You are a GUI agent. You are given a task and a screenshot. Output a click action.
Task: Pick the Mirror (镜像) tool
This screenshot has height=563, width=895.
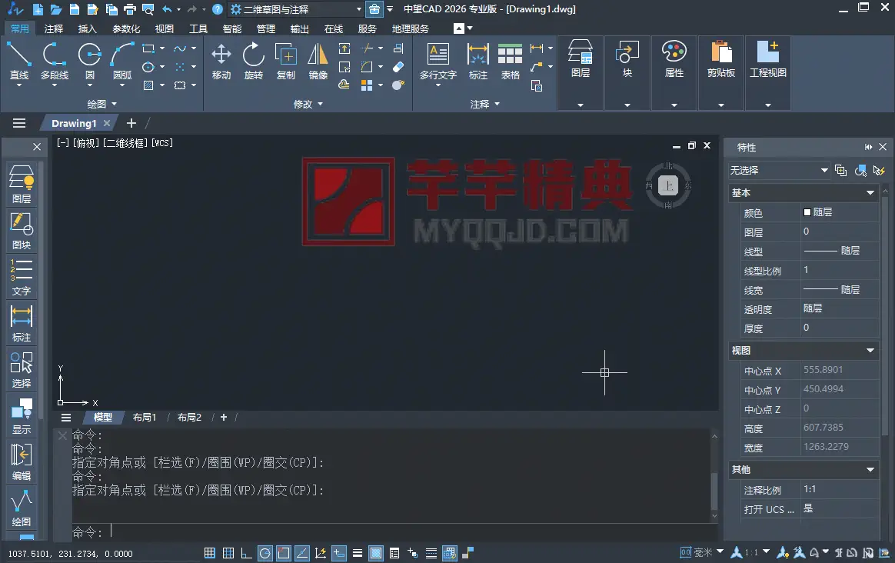(318, 60)
